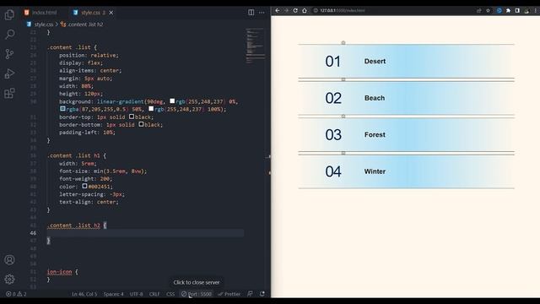540x304 pixels.
Task: Click the "font-weight: 200;" line
Action: coord(85,179)
